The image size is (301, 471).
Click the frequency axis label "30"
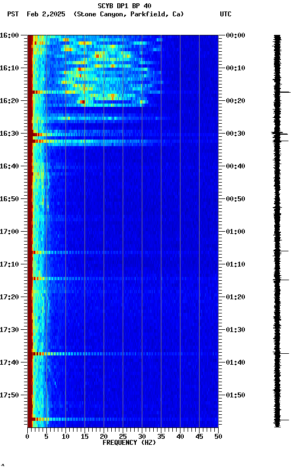[x=142, y=437]
